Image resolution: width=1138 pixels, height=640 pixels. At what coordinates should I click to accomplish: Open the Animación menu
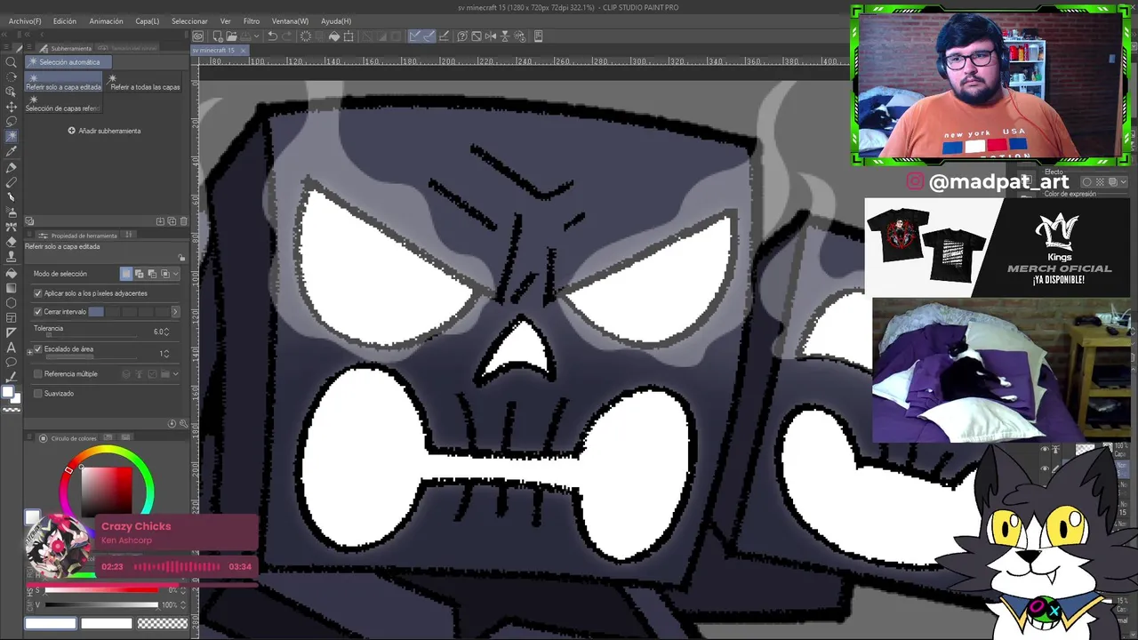pyautogui.click(x=106, y=21)
